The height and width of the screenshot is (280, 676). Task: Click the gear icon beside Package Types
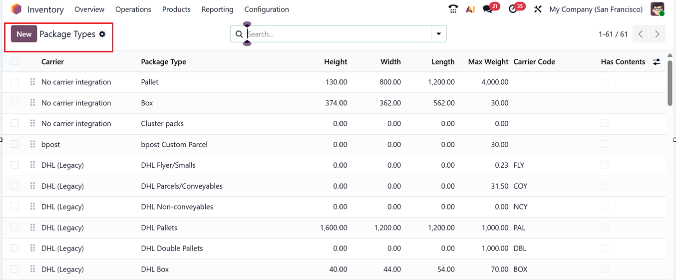click(102, 34)
